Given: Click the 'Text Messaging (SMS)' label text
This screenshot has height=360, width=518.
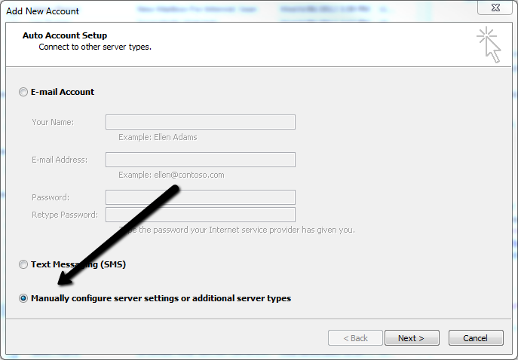Looking at the screenshot, I should click(x=78, y=265).
